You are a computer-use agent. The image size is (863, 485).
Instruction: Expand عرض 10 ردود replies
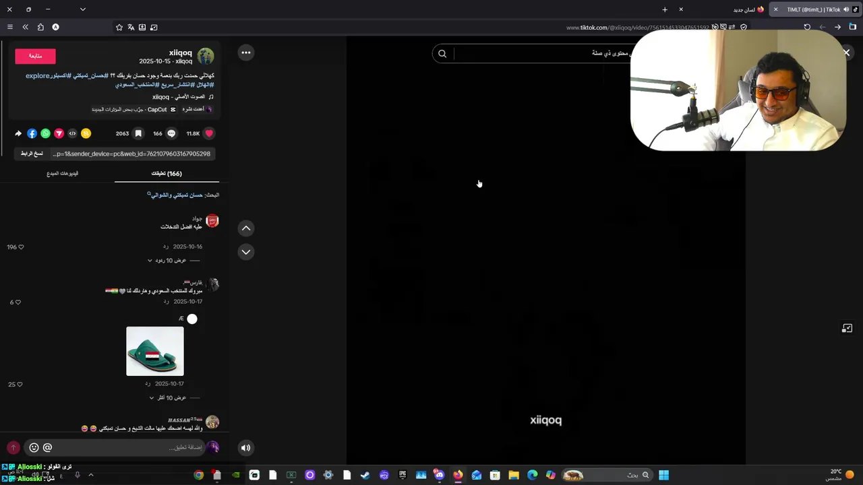coord(171,260)
